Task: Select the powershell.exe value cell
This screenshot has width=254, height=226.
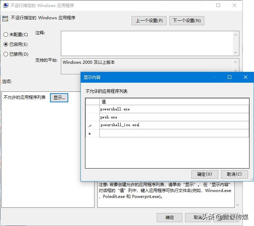Action: tap(174, 109)
